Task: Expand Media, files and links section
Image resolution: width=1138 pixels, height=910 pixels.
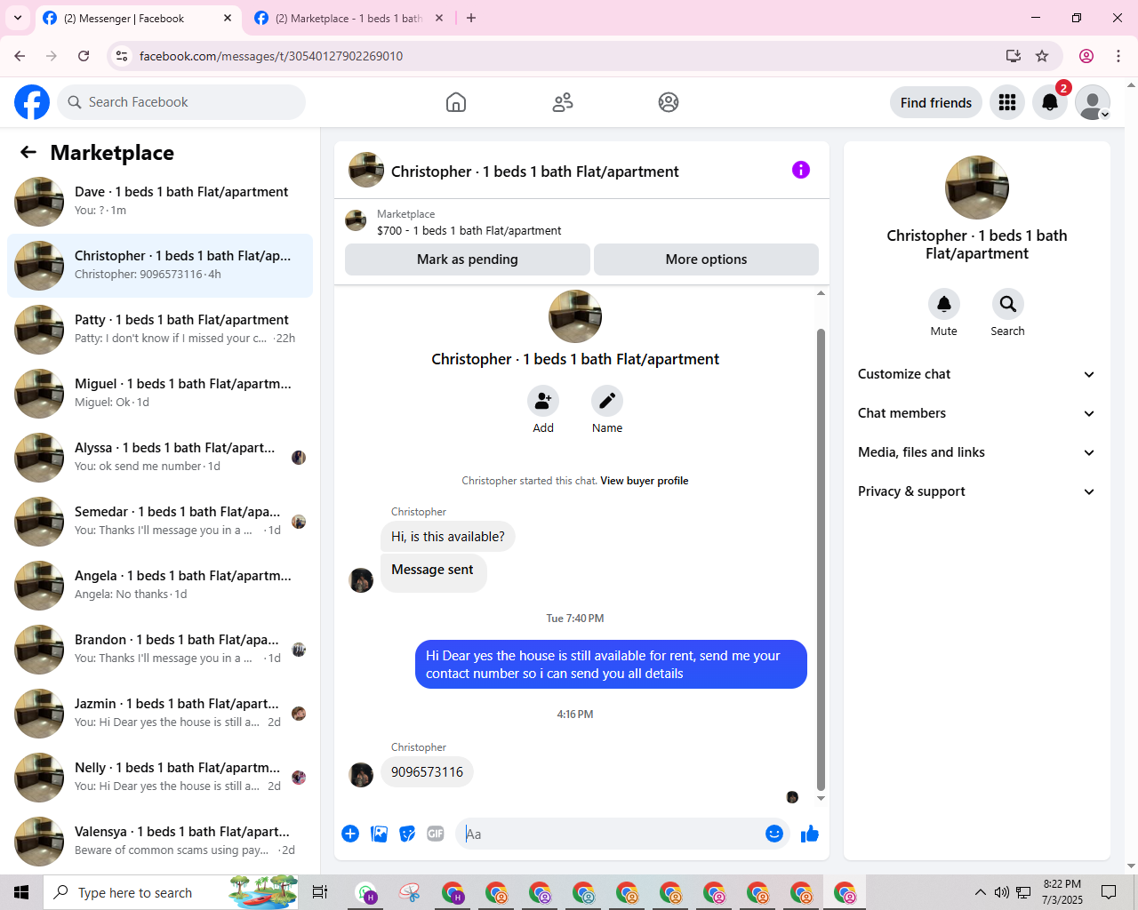Action: (977, 452)
